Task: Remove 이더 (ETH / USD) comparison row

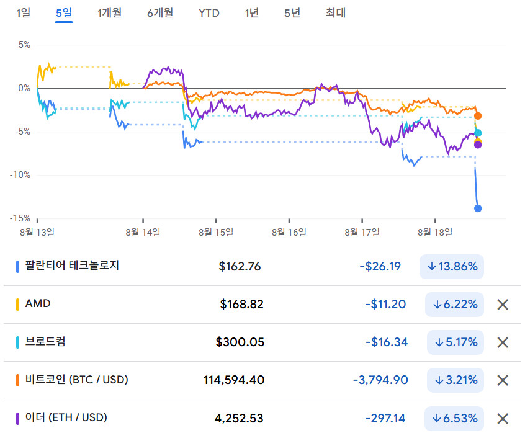Action: (x=503, y=418)
